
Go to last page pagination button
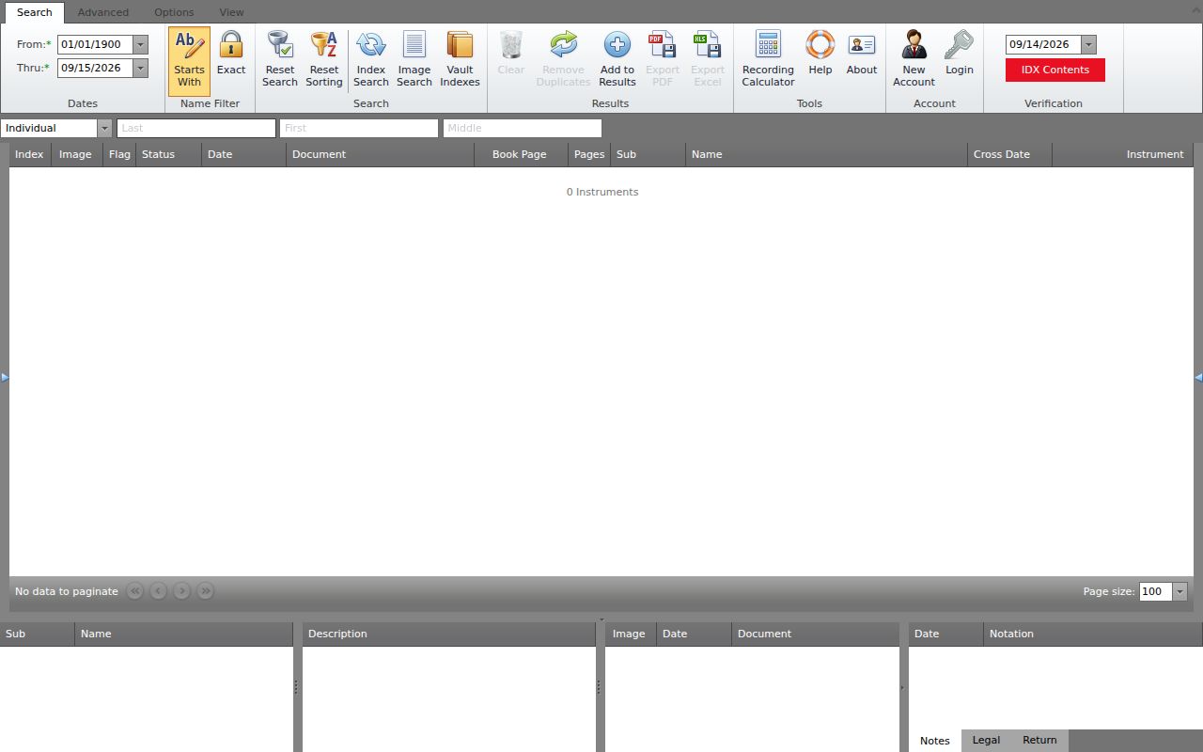pos(206,591)
